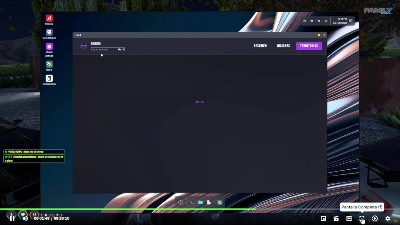This screenshot has width=400, height=225.
Task: Click the YOELHUWU chat message
Action: 34,152
